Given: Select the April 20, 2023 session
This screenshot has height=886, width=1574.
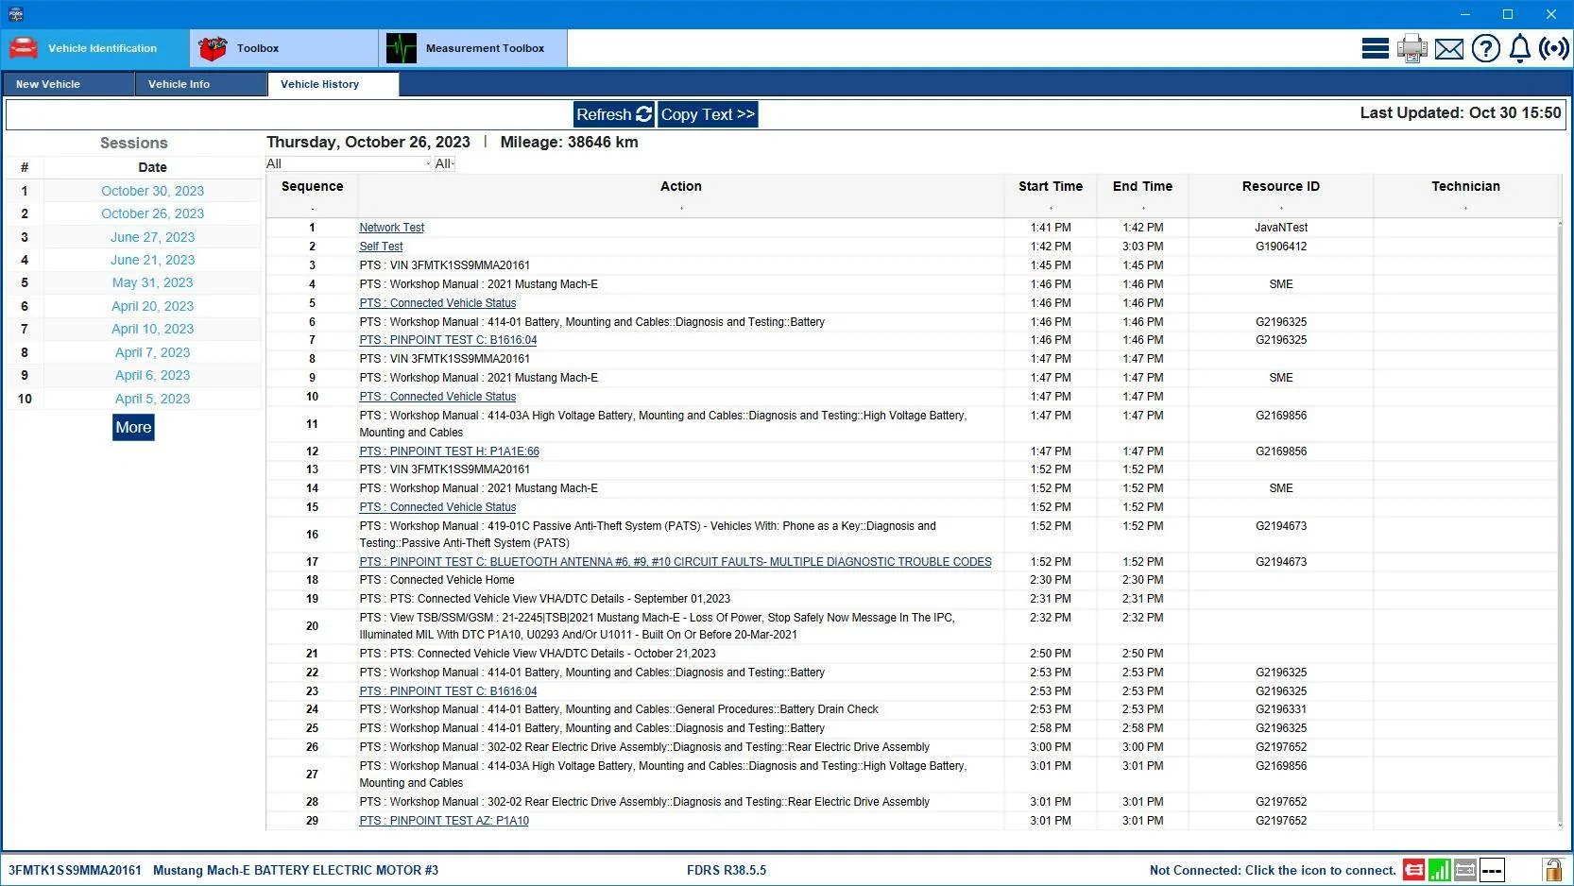Looking at the screenshot, I should [152, 306].
